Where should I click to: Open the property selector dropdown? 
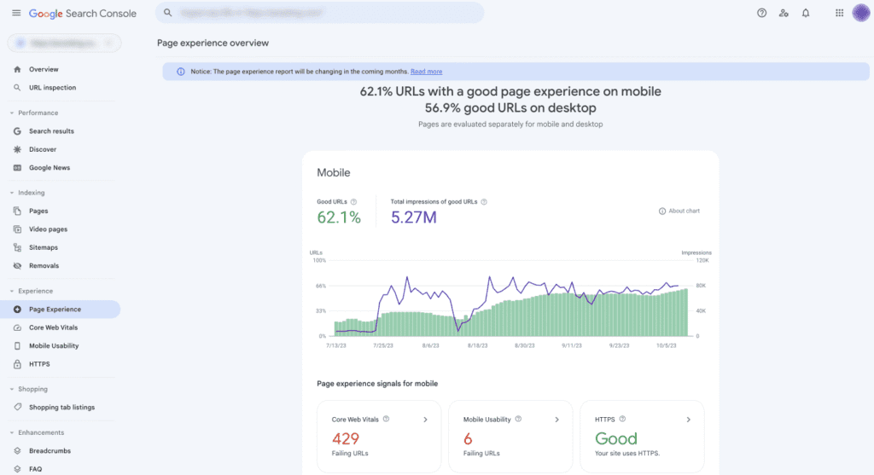point(64,43)
